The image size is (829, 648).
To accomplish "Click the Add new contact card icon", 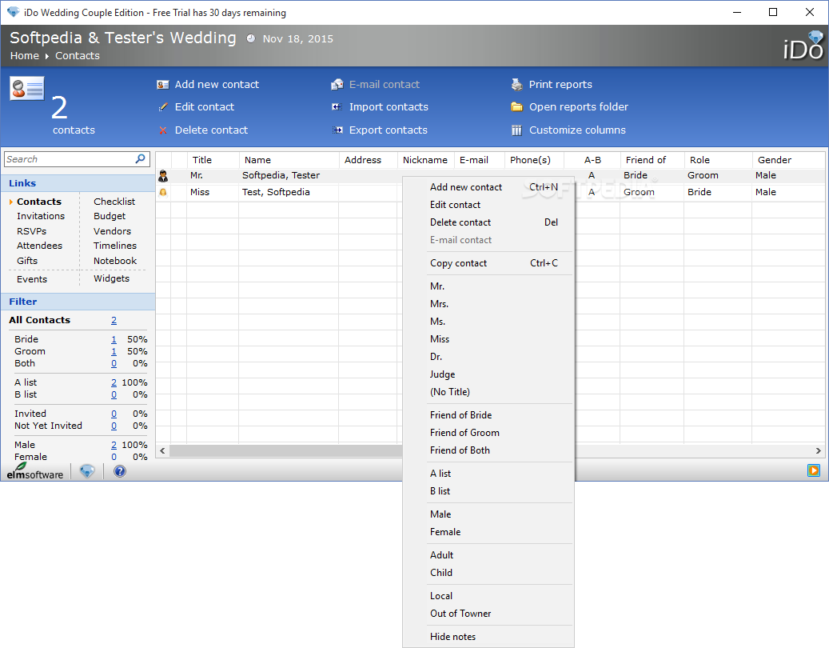I will pyautogui.click(x=163, y=85).
